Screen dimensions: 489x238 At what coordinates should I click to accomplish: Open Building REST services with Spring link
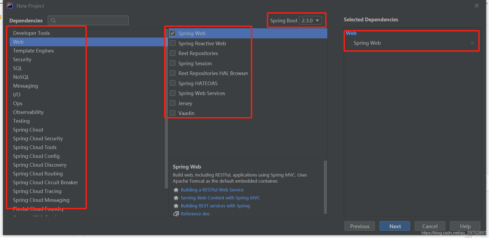pyautogui.click(x=215, y=206)
